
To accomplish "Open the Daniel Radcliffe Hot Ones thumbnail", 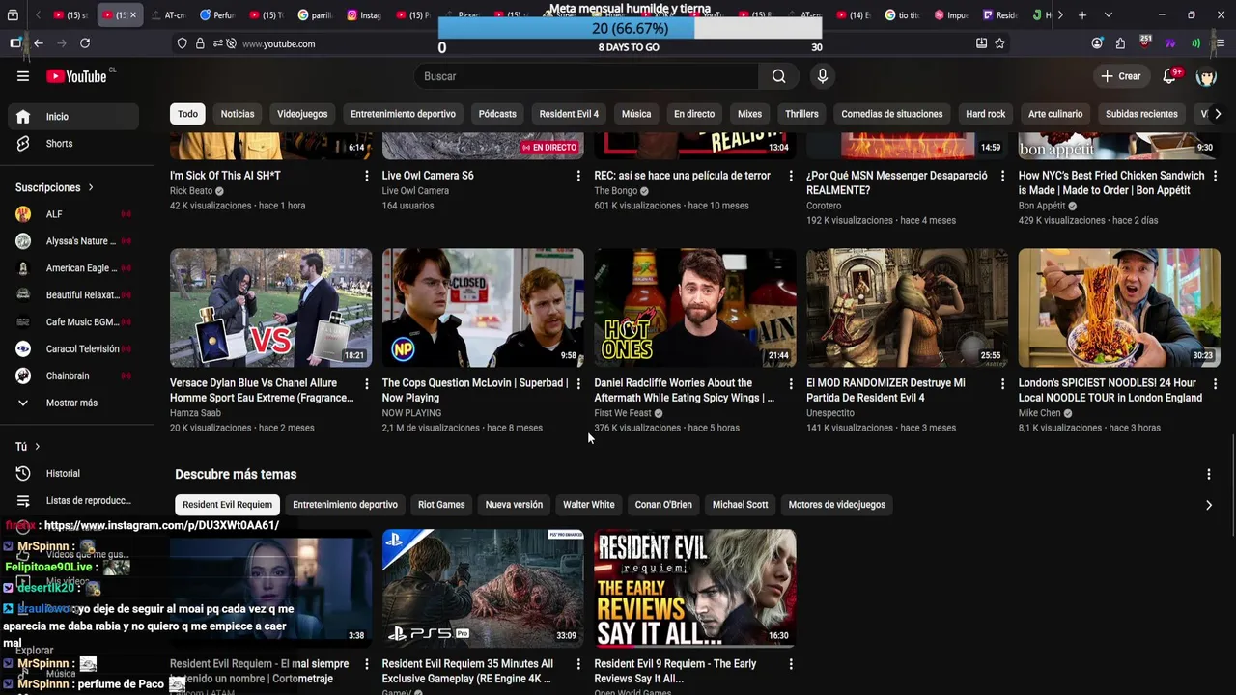I will [x=695, y=308].
